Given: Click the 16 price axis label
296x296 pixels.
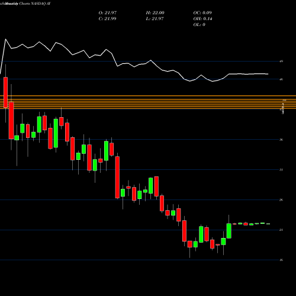Looking at the screenshot, I should (281, 260).
